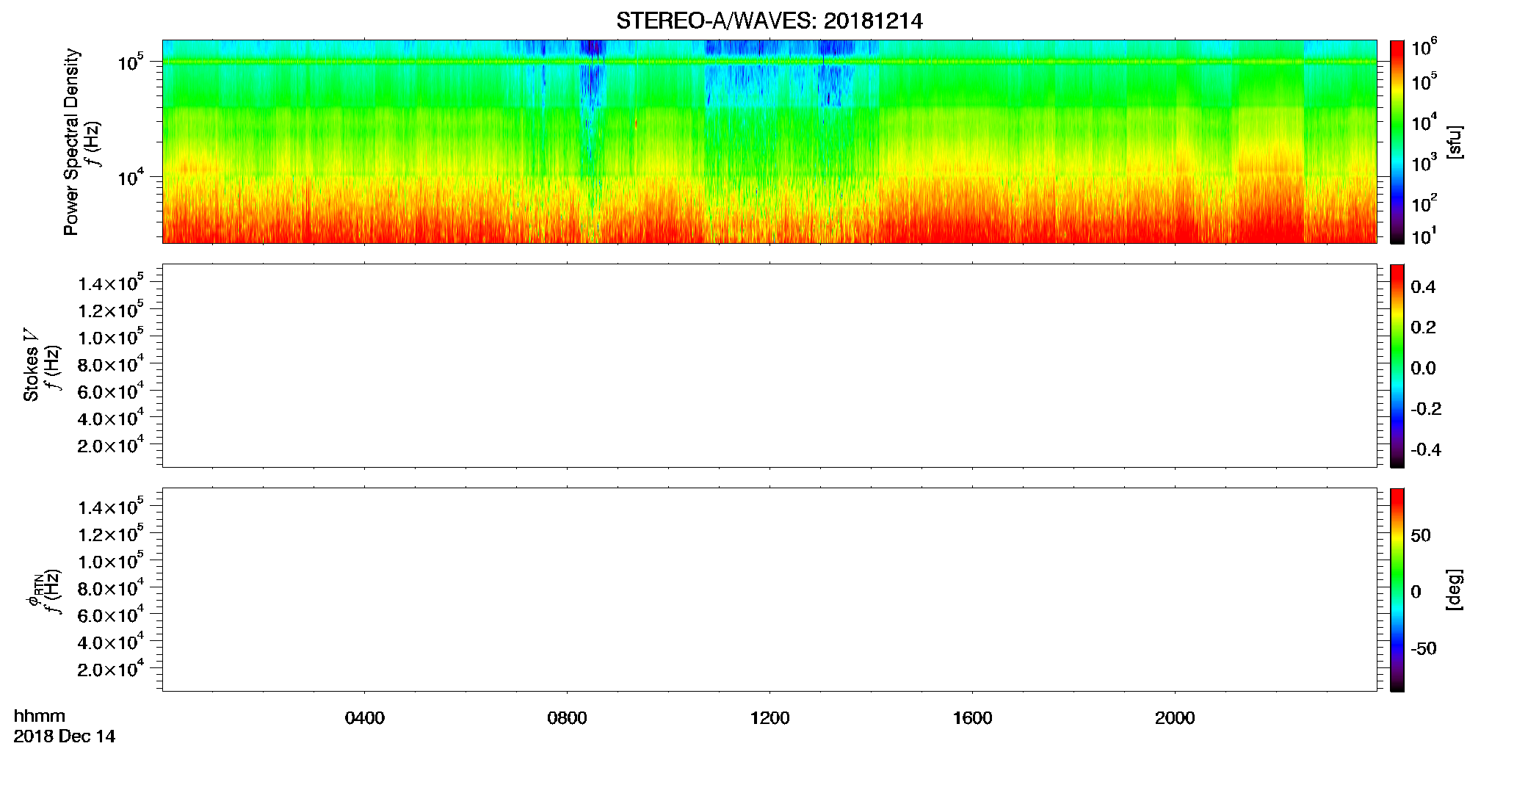Screen dimensions: 1539x793
Task: Click the plot title STEREO-A/WAVES: 20181214
Action: coord(769,21)
